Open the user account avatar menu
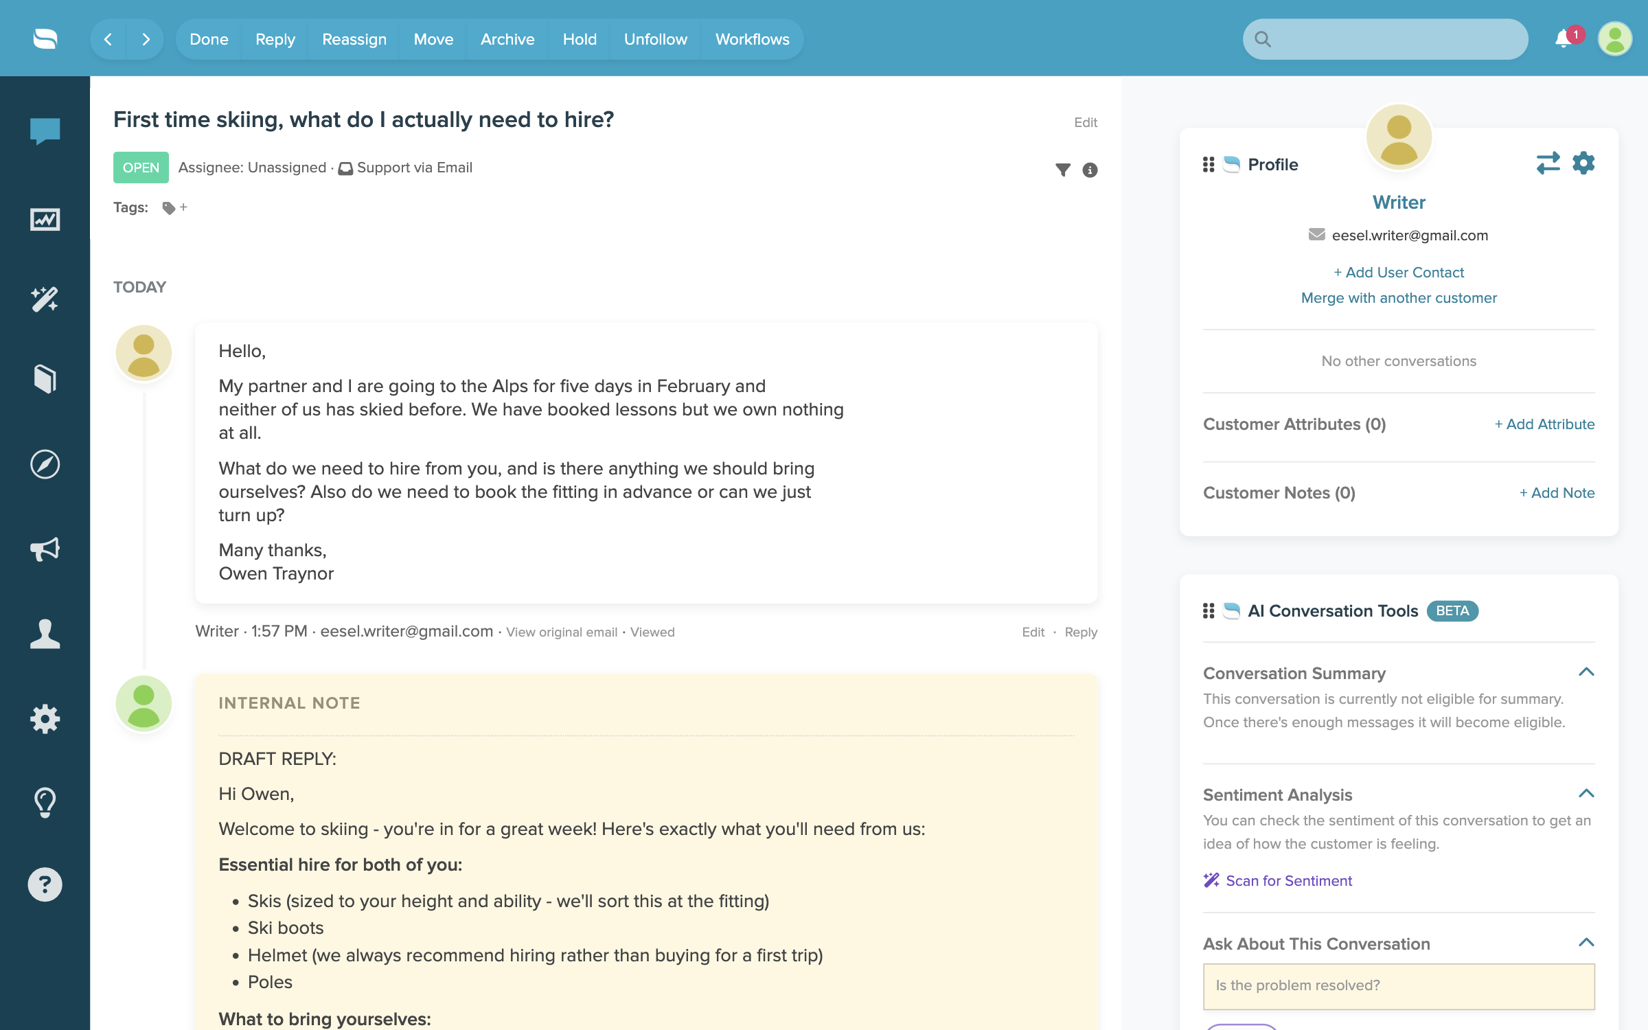1648x1030 pixels. (1615, 39)
